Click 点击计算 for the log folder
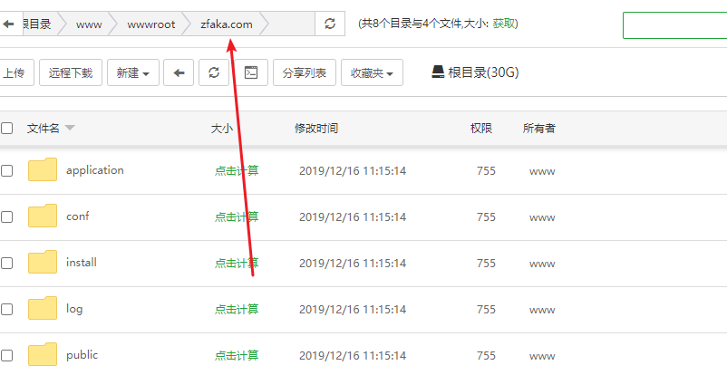 point(237,309)
